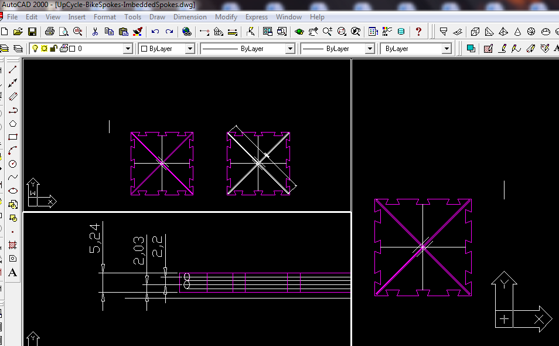
Task: Click the Match Properties paintbrush icon
Action: point(138,32)
